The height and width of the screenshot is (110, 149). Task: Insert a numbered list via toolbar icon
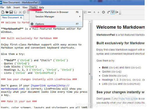coord(85,12)
